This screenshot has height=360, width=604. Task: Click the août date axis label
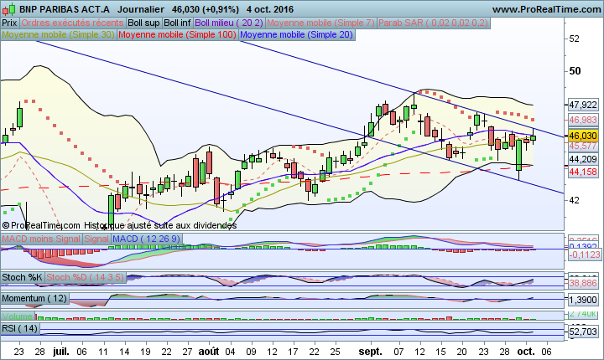click(x=209, y=352)
